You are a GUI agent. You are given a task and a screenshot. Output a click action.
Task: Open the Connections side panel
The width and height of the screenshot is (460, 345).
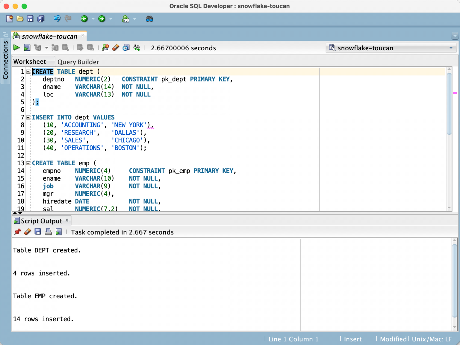pos(5,60)
